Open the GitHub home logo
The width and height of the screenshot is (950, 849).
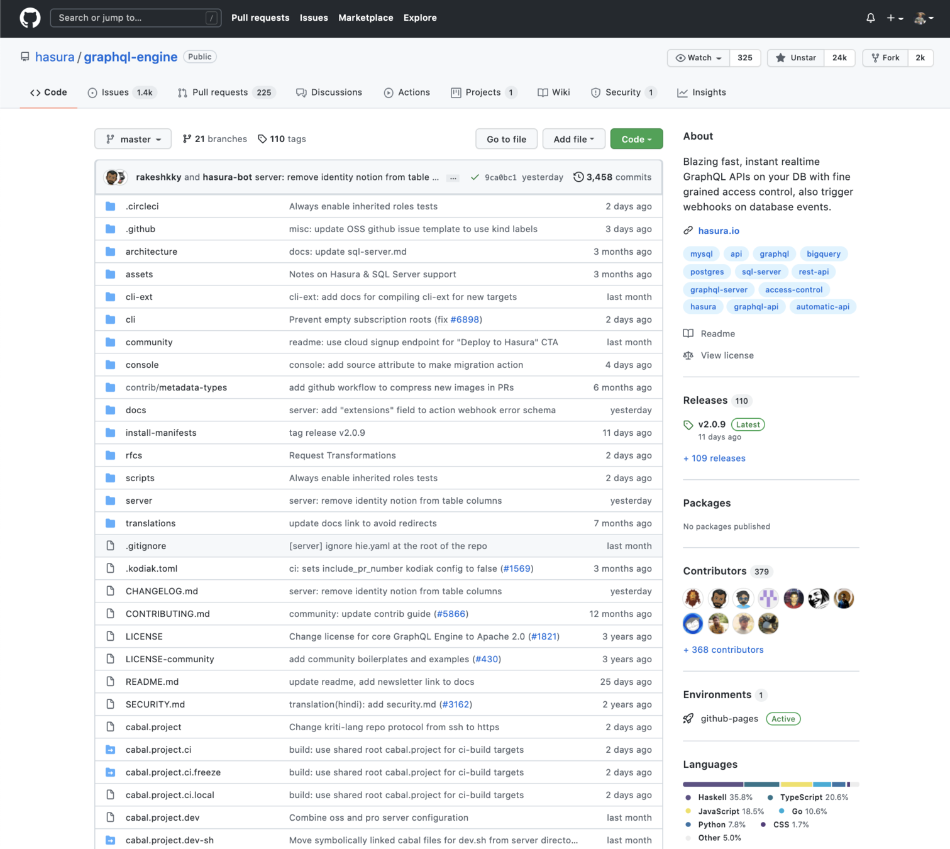click(30, 18)
